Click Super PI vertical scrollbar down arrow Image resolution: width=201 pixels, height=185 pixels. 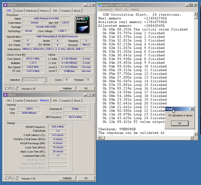click(x=196, y=134)
